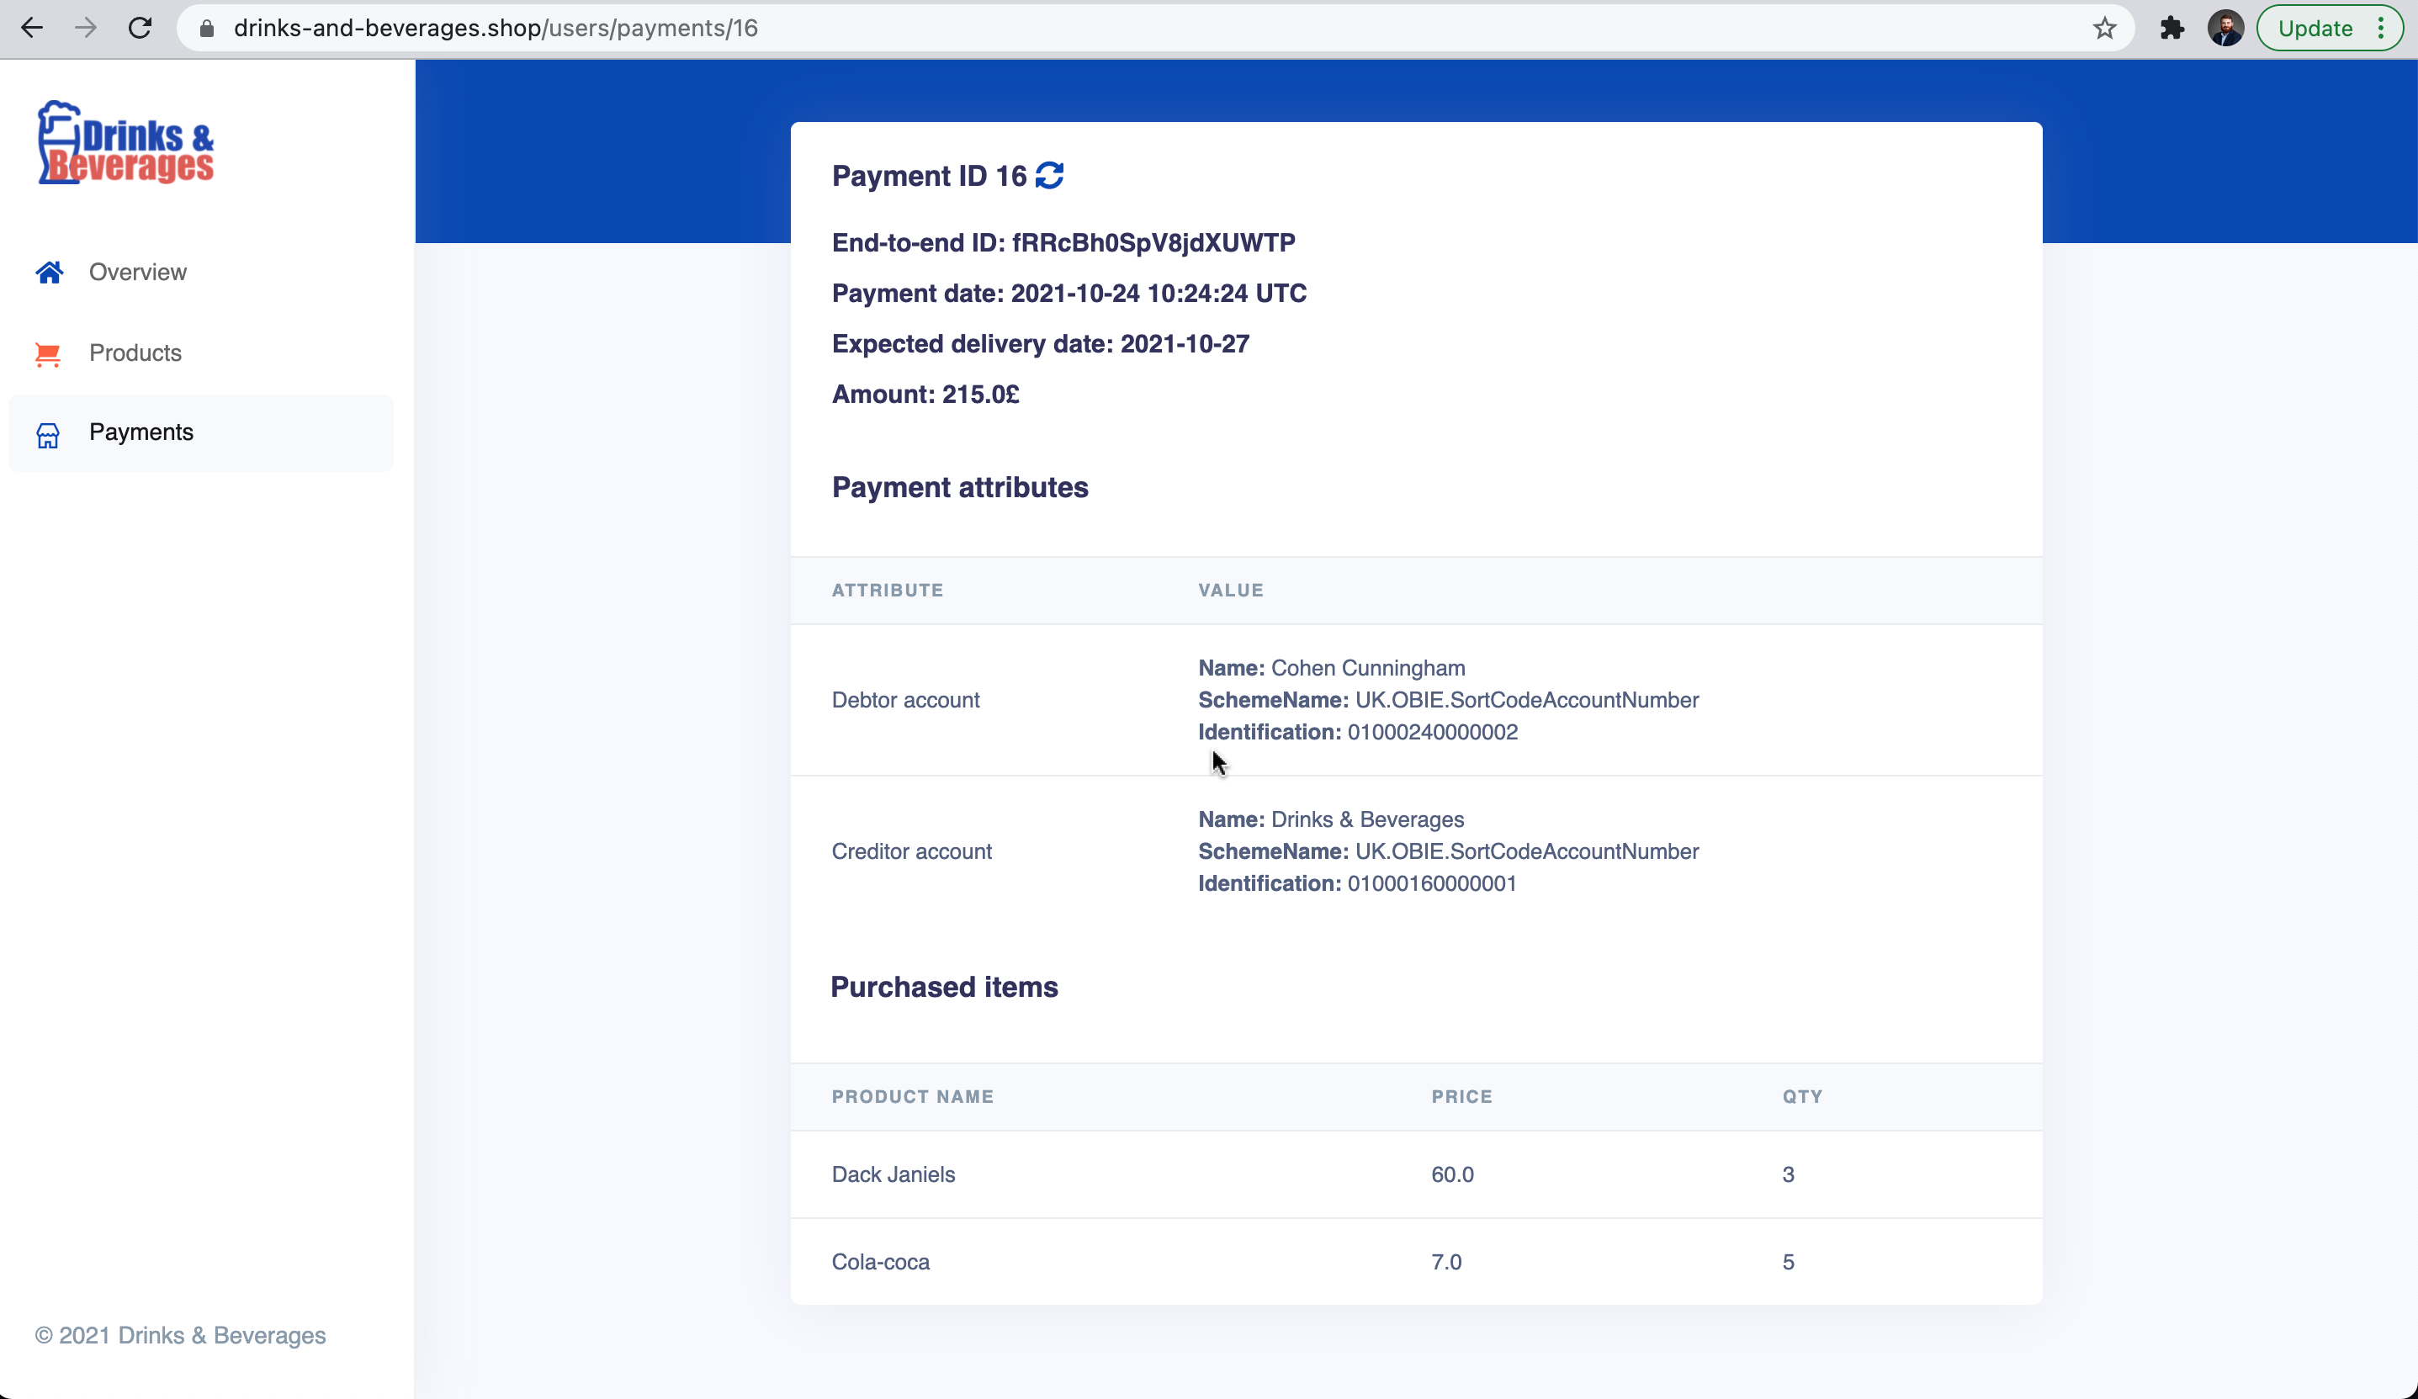2418x1399 pixels.
Task: Click the refresh icon beside Payment ID 16
Action: [x=1049, y=176]
